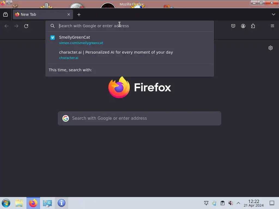
Task: Open the Save to Pocket button
Action: (233, 26)
